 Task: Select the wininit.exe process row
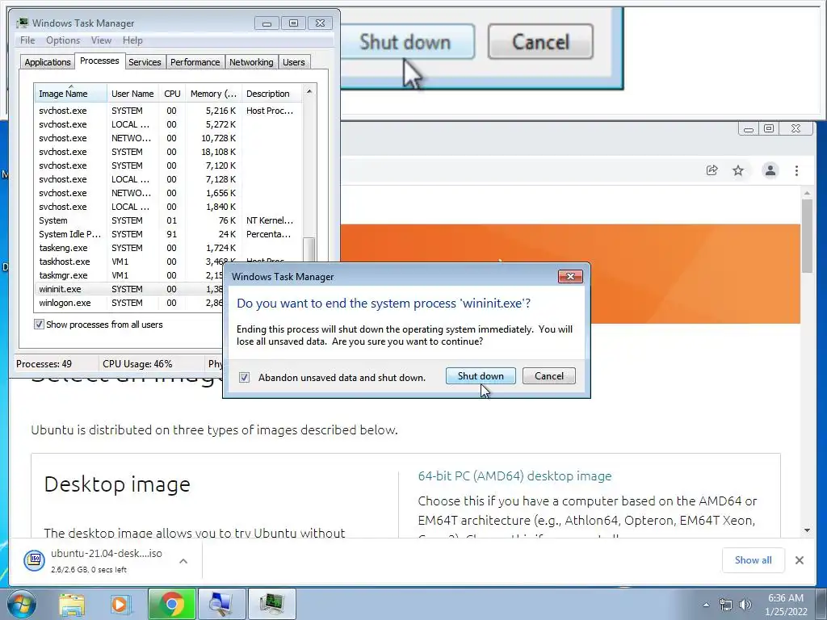click(129, 289)
